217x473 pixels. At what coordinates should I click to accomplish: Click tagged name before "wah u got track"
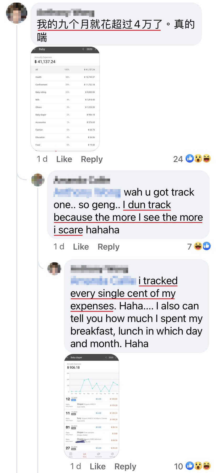tap(87, 192)
